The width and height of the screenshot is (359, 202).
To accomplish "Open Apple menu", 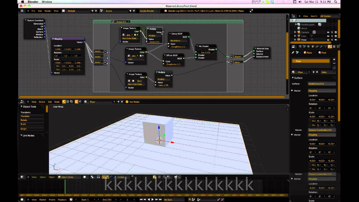I will coord(23,2).
